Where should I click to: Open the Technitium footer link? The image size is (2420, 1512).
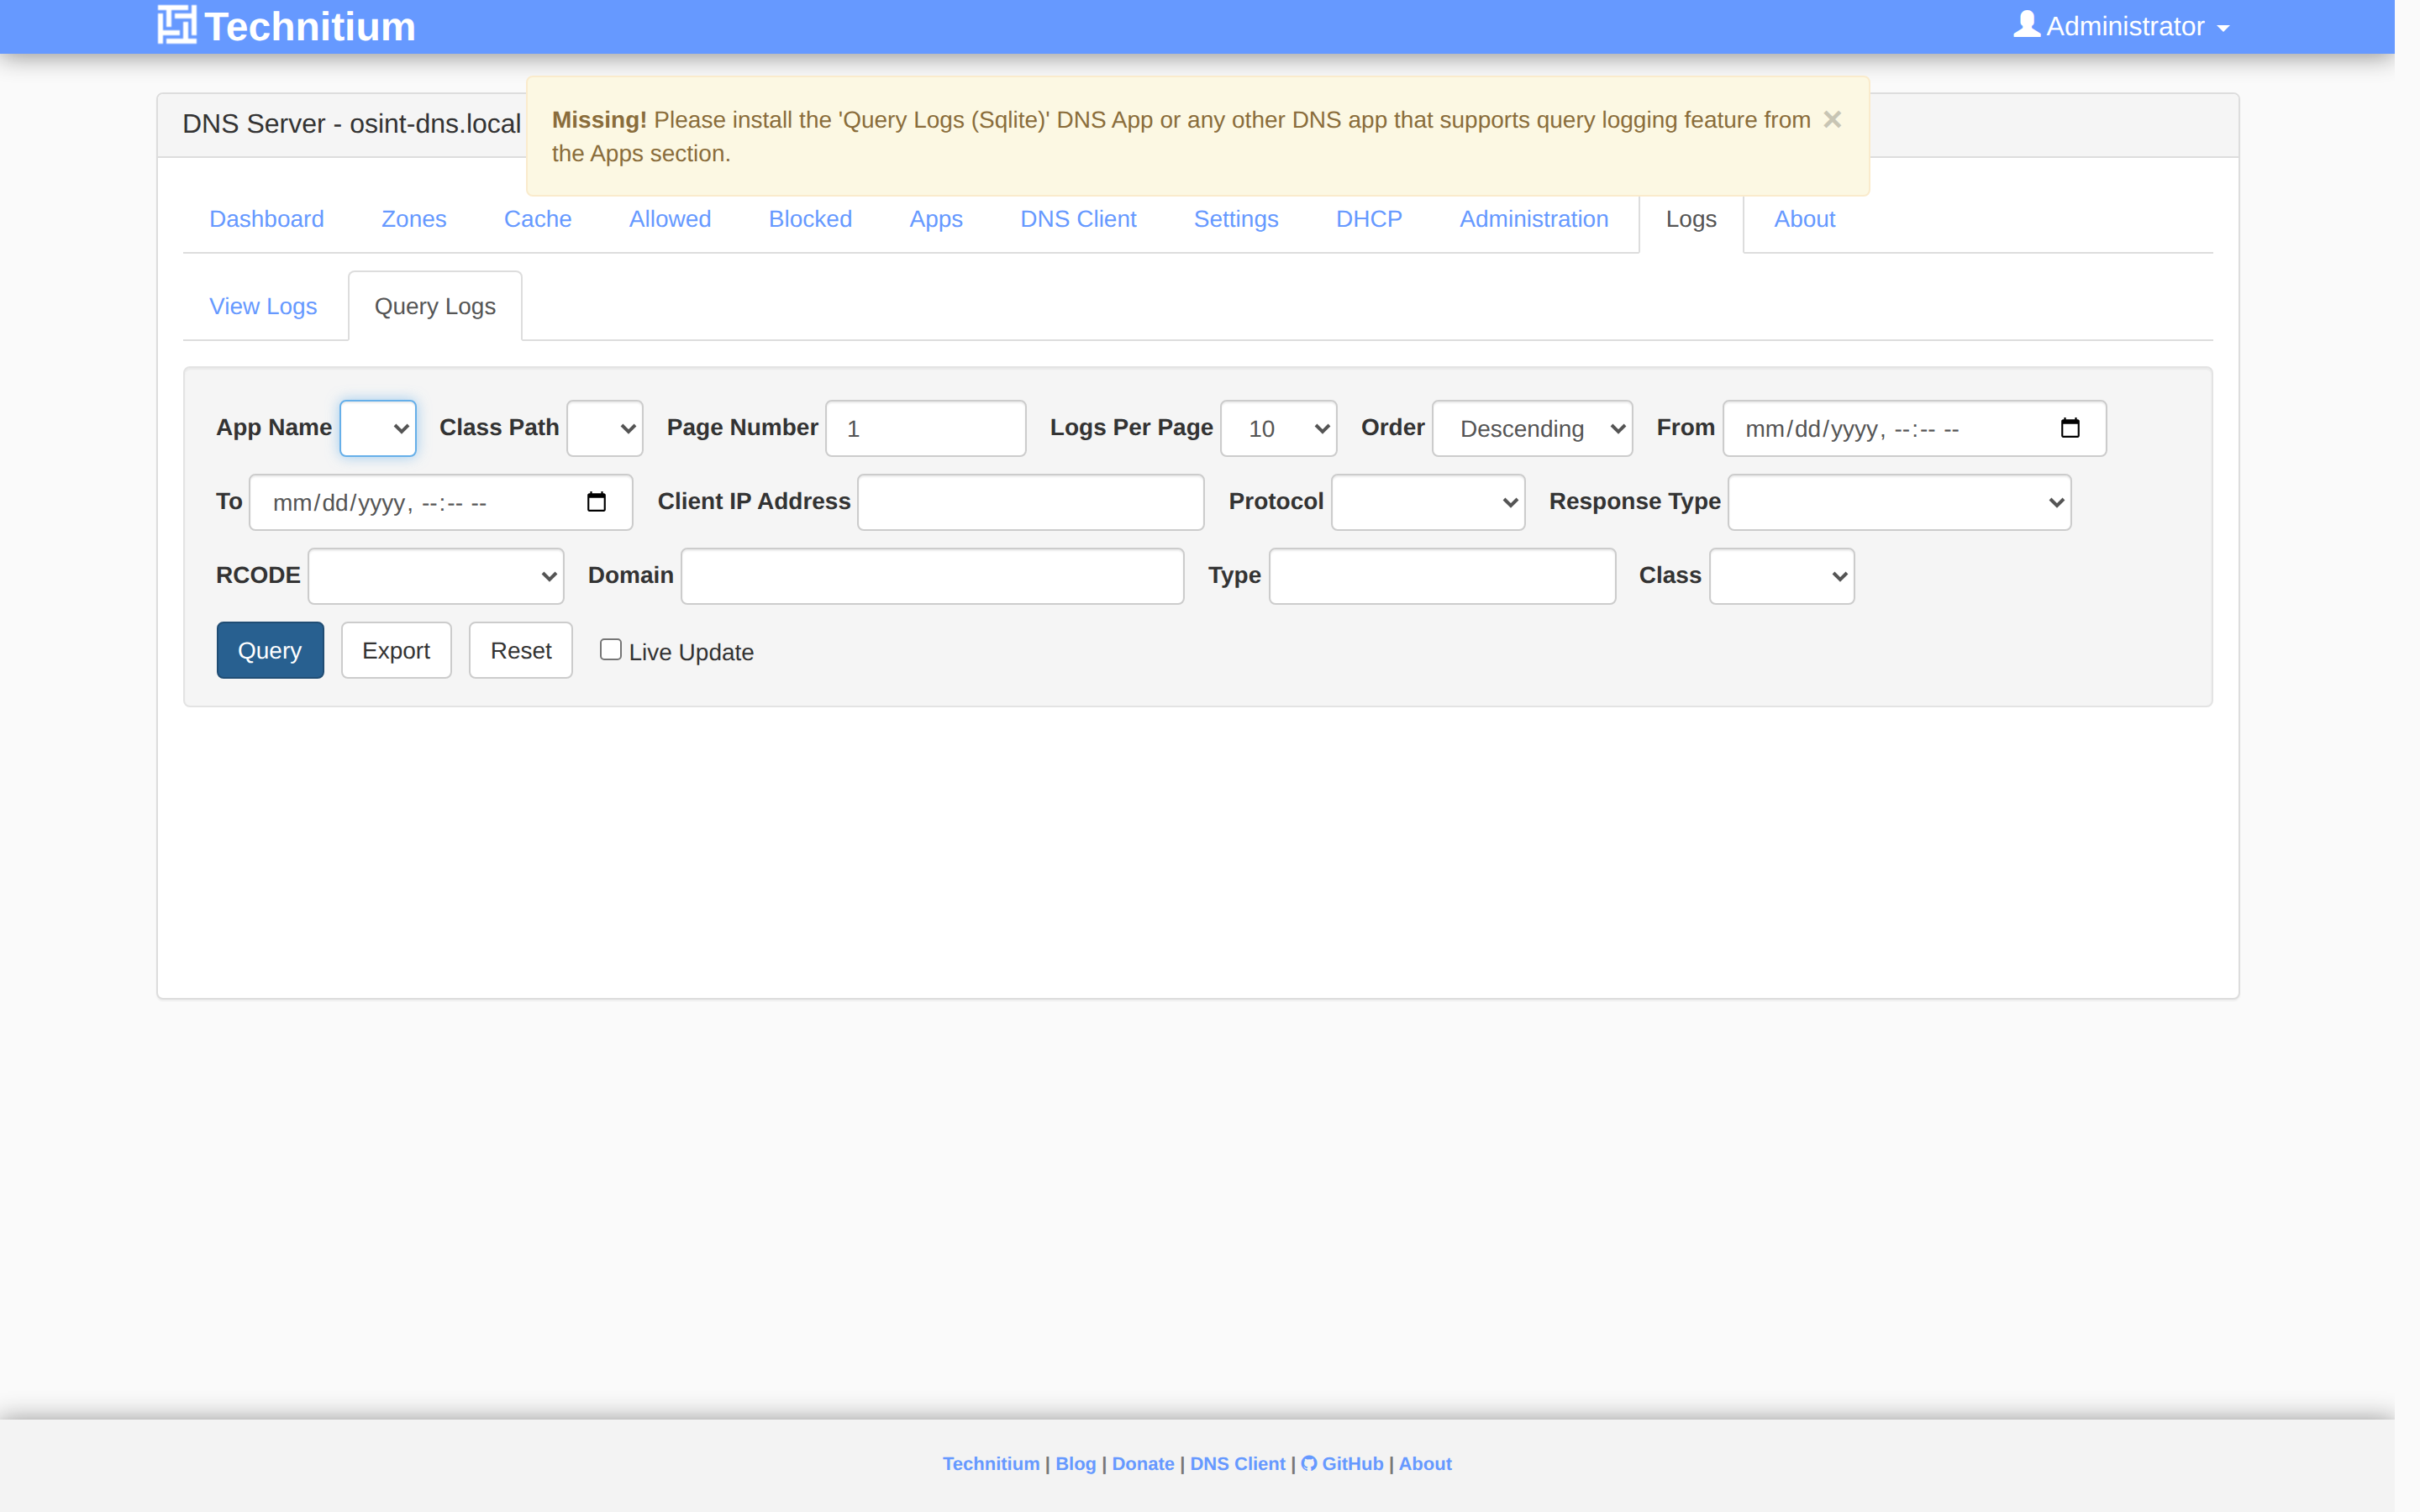pos(991,1463)
